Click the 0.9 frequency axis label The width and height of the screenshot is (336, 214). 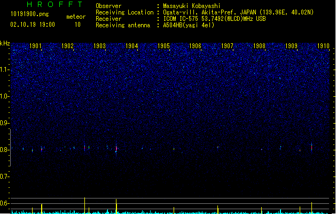point(4,123)
